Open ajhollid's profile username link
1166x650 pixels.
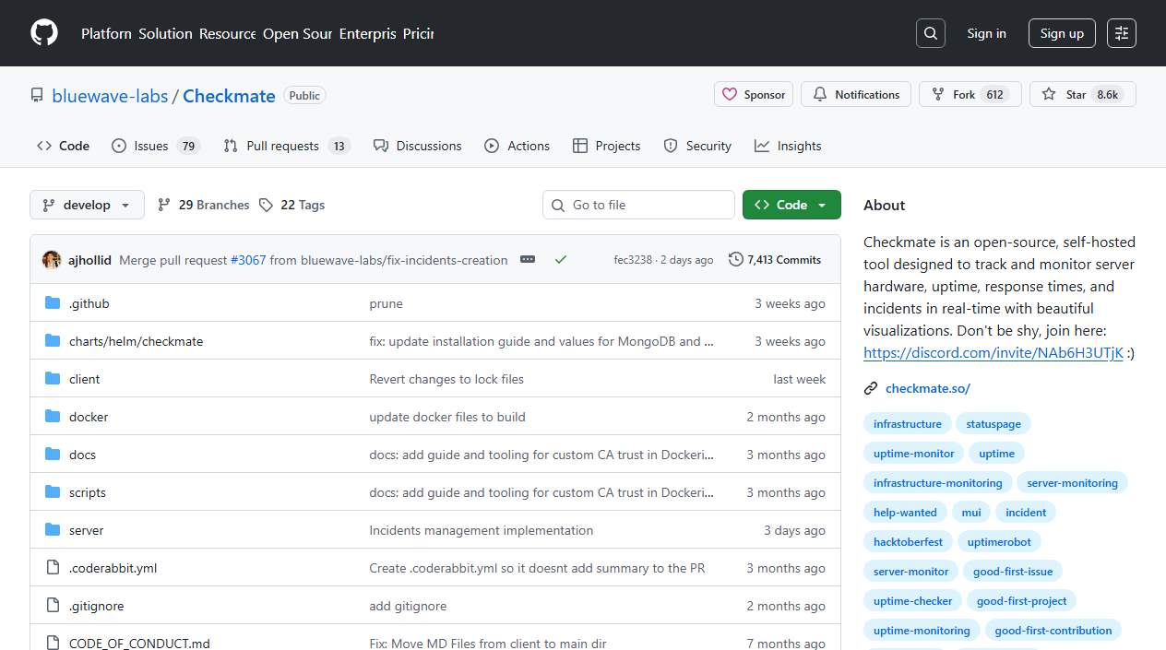coord(89,260)
